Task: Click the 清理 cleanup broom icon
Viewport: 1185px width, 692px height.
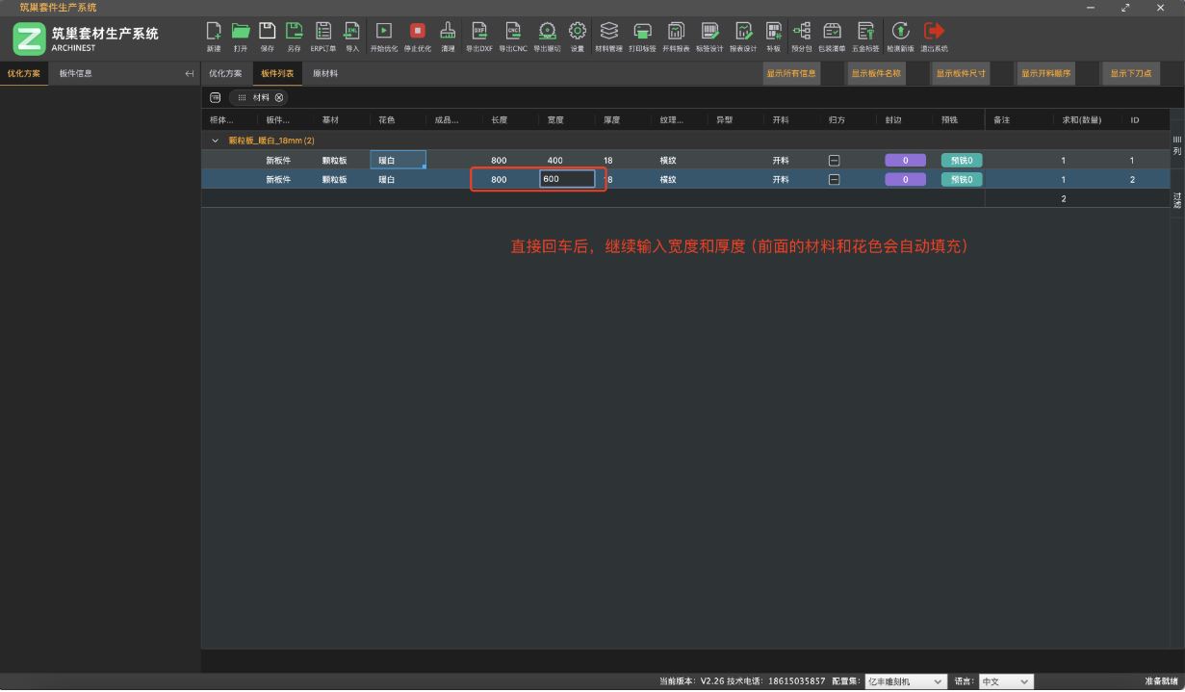Action: pyautogui.click(x=448, y=32)
